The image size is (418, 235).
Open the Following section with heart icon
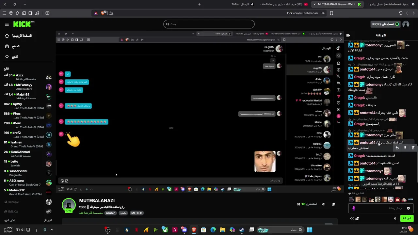tap(12, 57)
